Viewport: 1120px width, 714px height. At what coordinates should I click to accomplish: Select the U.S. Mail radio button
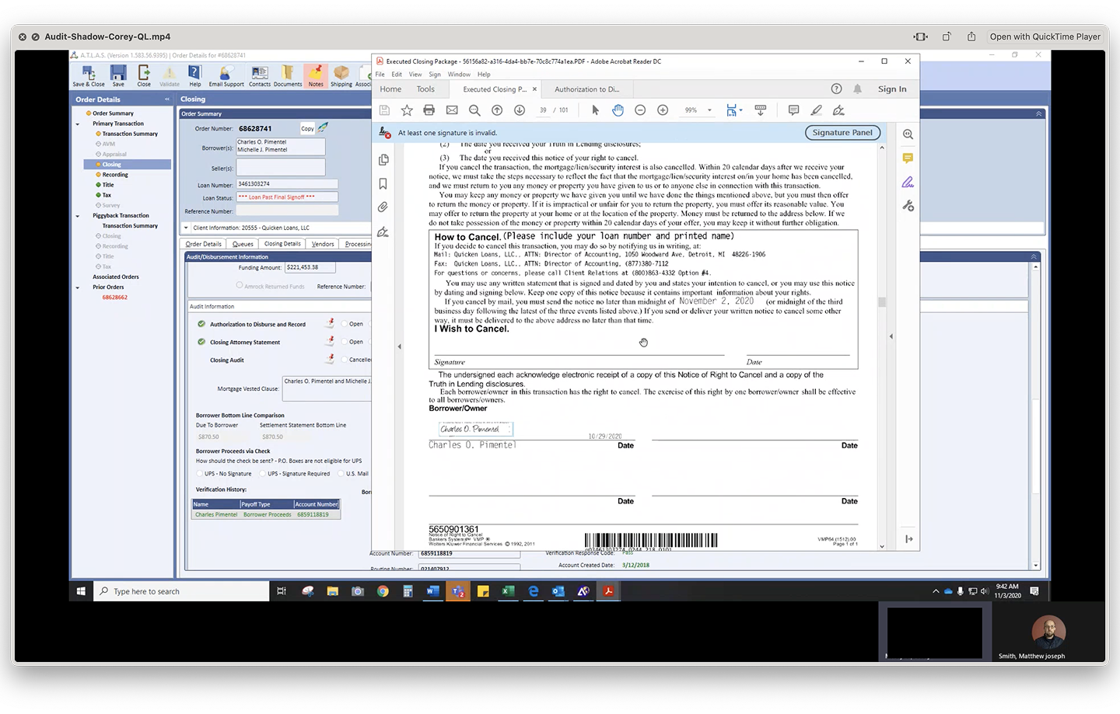341,473
